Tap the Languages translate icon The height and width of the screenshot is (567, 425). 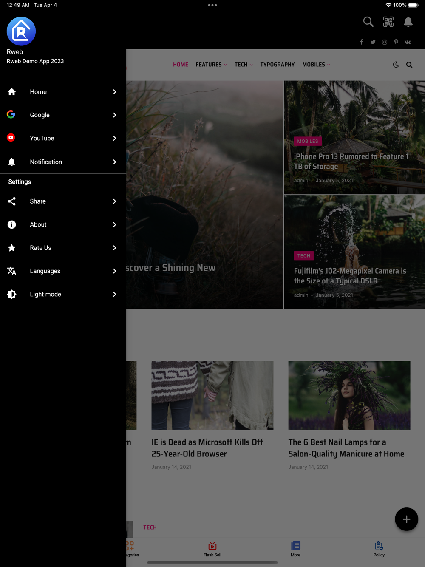click(12, 271)
